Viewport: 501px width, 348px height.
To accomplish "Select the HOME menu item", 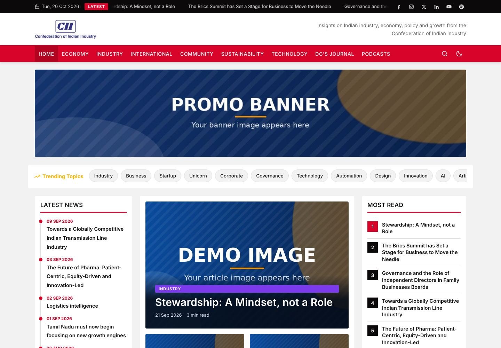I will (x=46, y=54).
